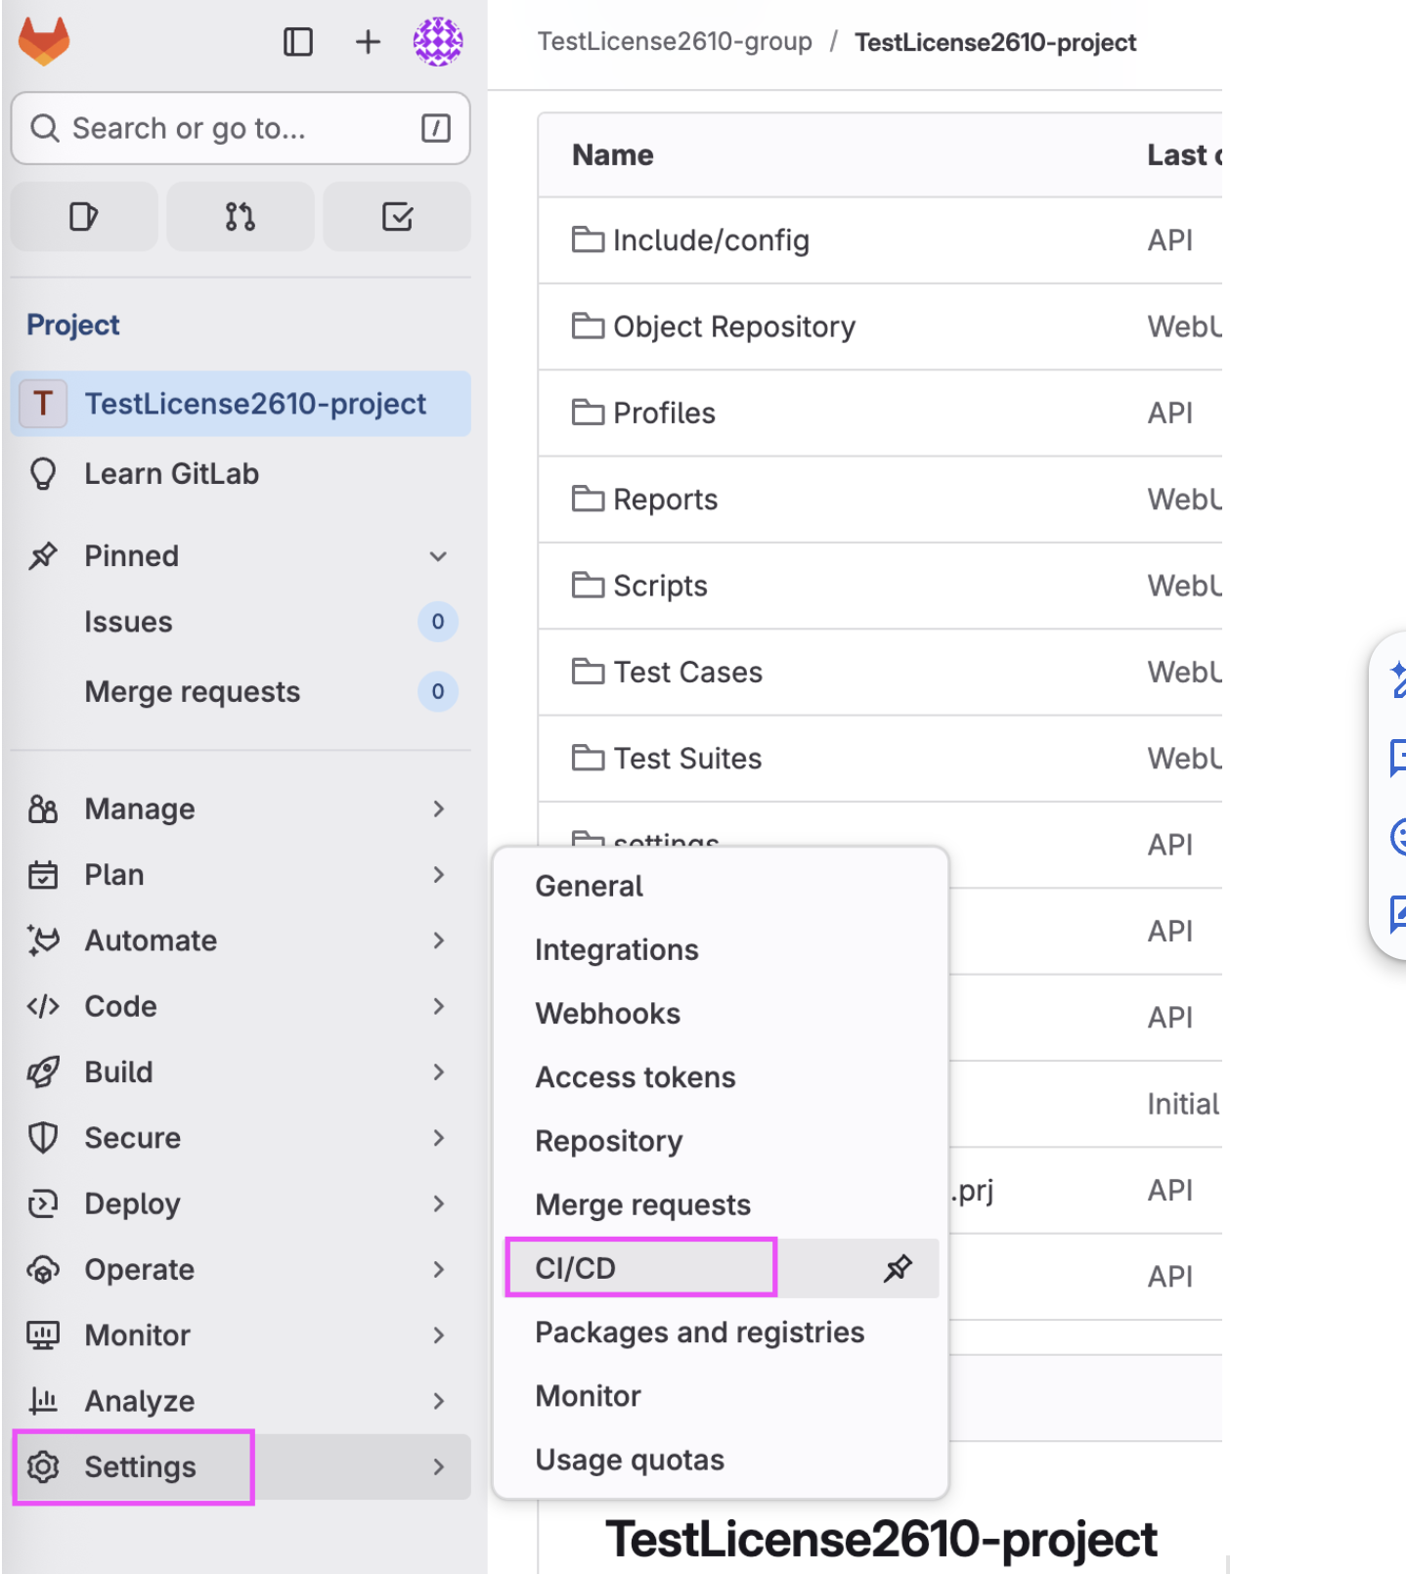Click the project T avatar
The height and width of the screenshot is (1574, 1406).
pyautogui.click(x=43, y=404)
